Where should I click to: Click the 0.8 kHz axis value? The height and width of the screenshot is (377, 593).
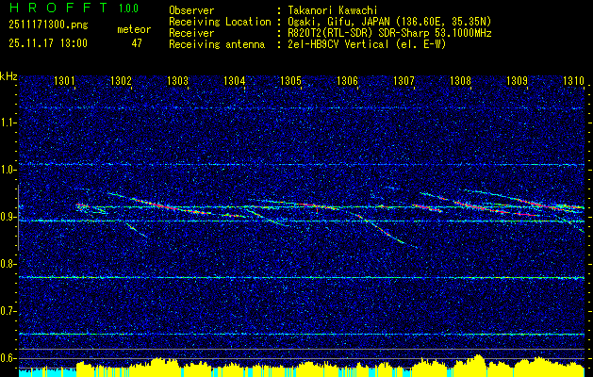tap(8, 264)
